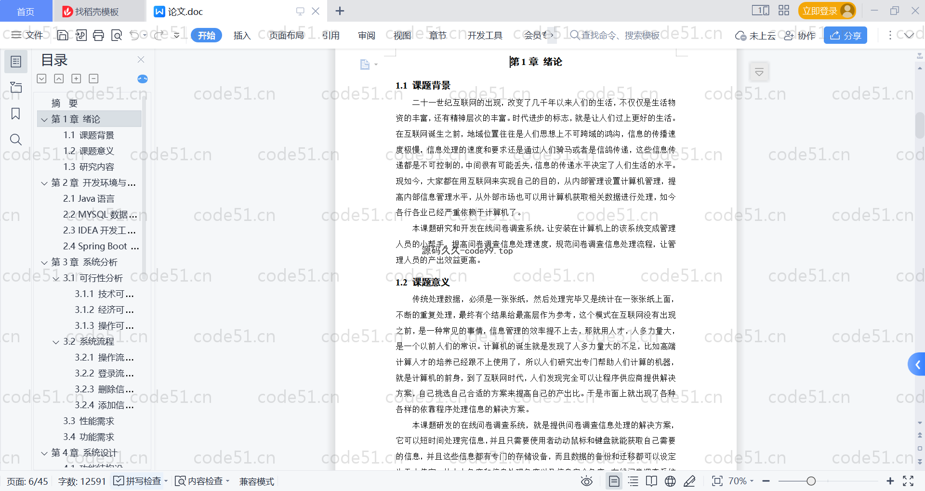Close the 目录 navigation pane

click(x=141, y=59)
